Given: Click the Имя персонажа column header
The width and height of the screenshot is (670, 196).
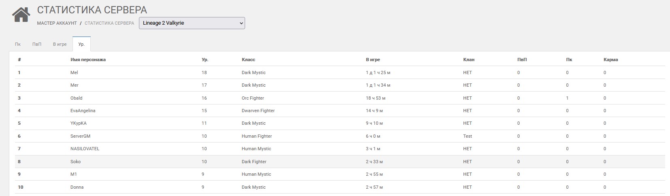Looking at the screenshot, I should tap(88, 60).
